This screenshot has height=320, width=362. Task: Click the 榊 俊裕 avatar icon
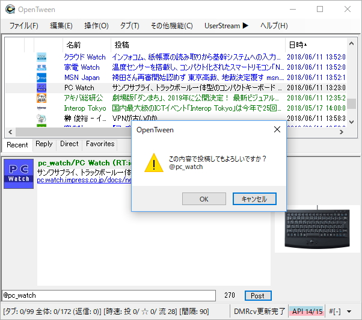tap(41, 118)
